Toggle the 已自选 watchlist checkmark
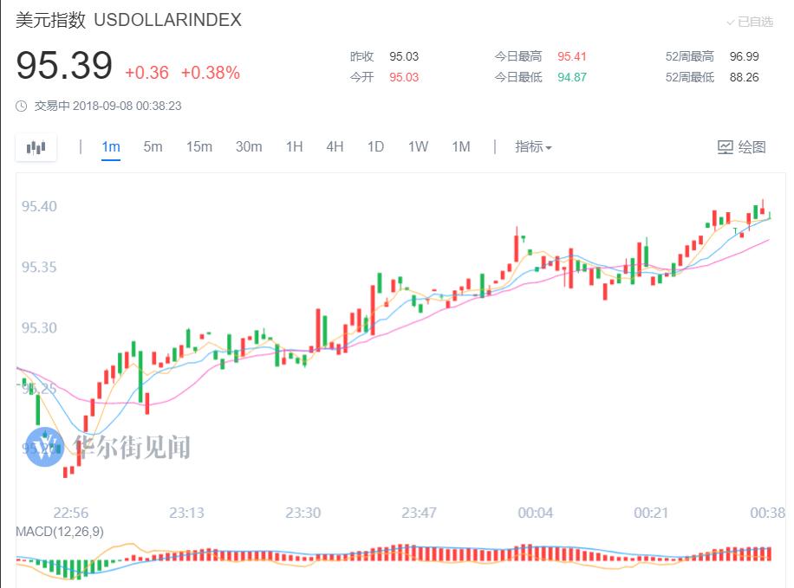Screen dimensions: 794x588 coord(731,22)
